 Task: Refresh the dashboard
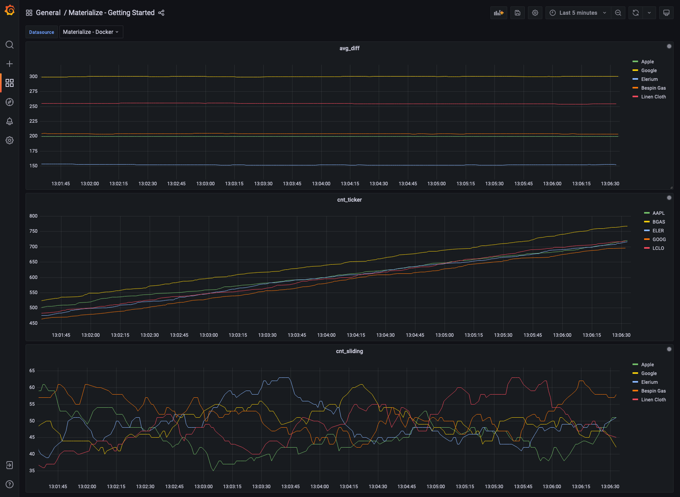[636, 13]
